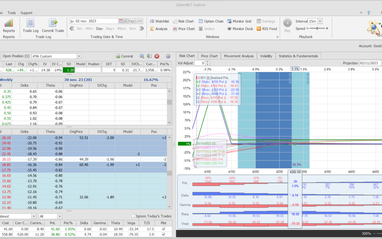
Task: Step back one day with Day- button
Action: tap(100, 29)
